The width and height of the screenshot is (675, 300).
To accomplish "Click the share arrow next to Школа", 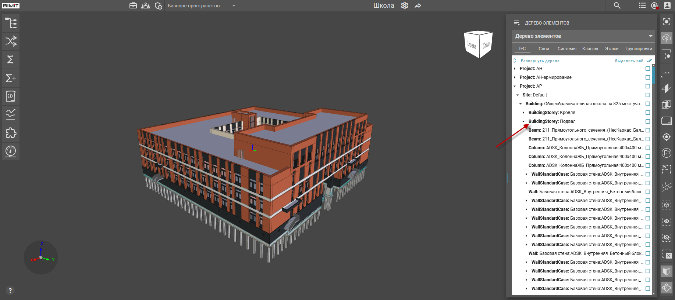I will (x=418, y=6).
